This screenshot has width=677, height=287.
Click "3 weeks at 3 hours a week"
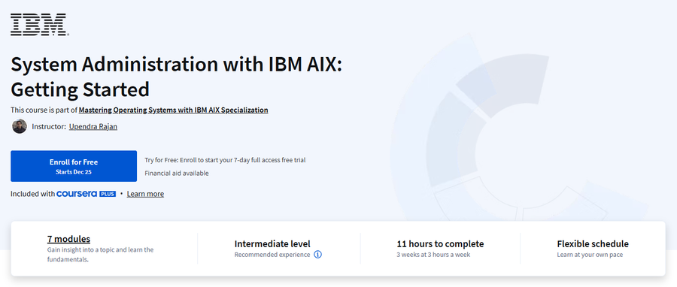point(433,255)
